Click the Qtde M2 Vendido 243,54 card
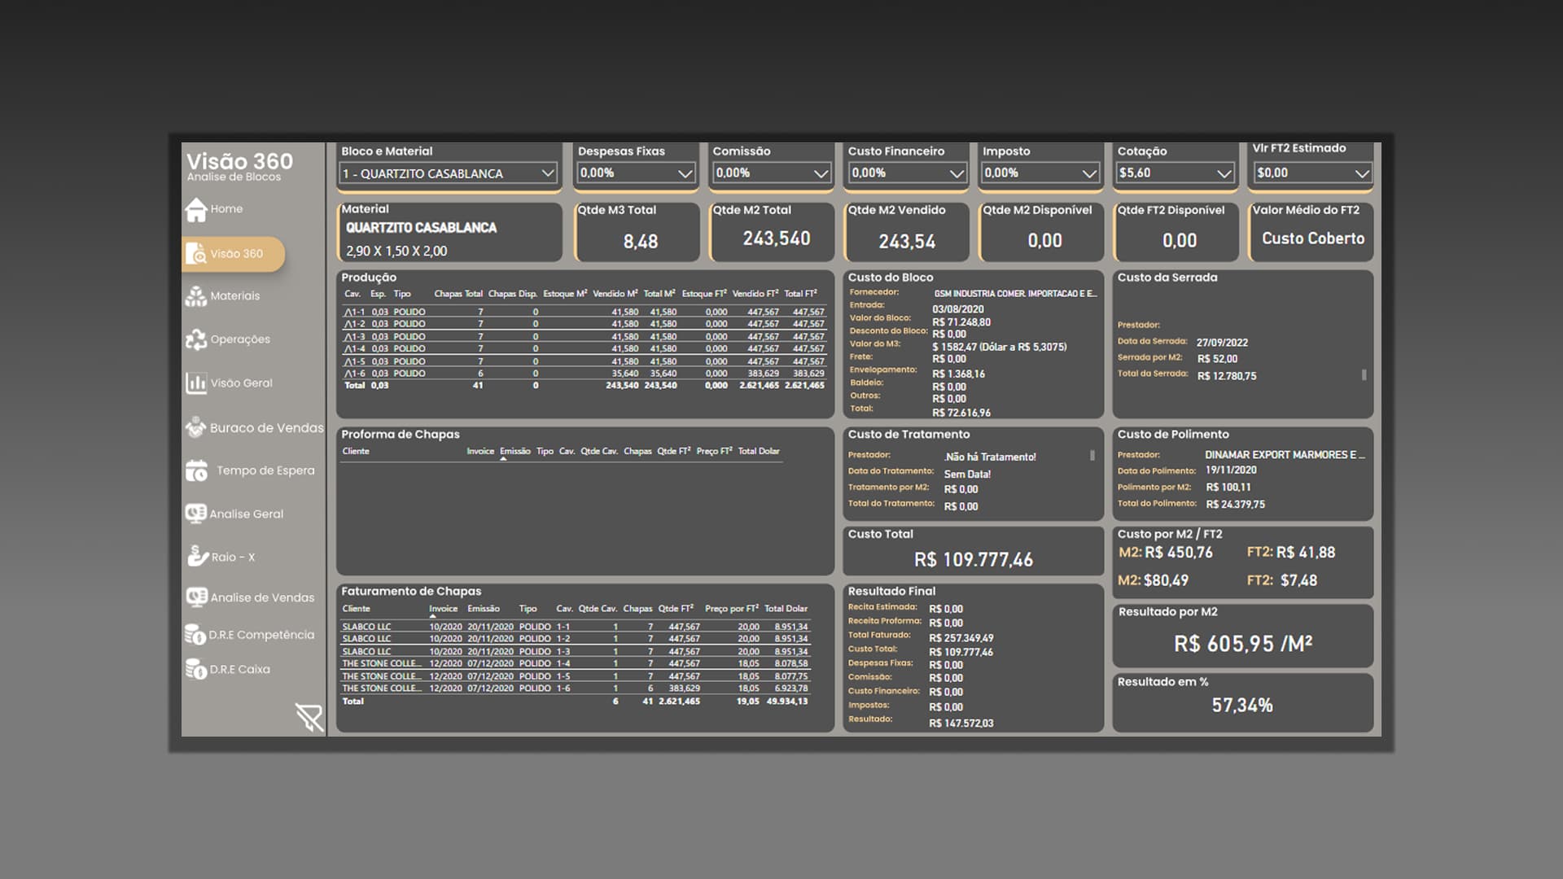Image resolution: width=1563 pixels, height=879 pixels. pyautogui.click(x=907, y=232)
